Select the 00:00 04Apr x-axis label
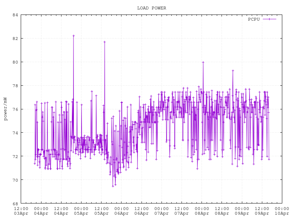Screen dimensions: 291x218 click(41, 211)
